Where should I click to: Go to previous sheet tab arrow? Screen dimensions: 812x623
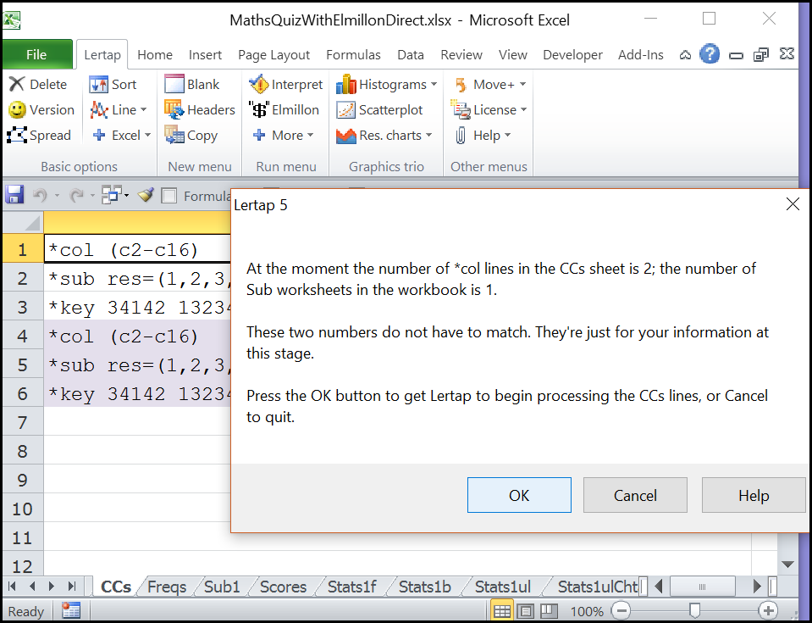(x=32, y=587)
